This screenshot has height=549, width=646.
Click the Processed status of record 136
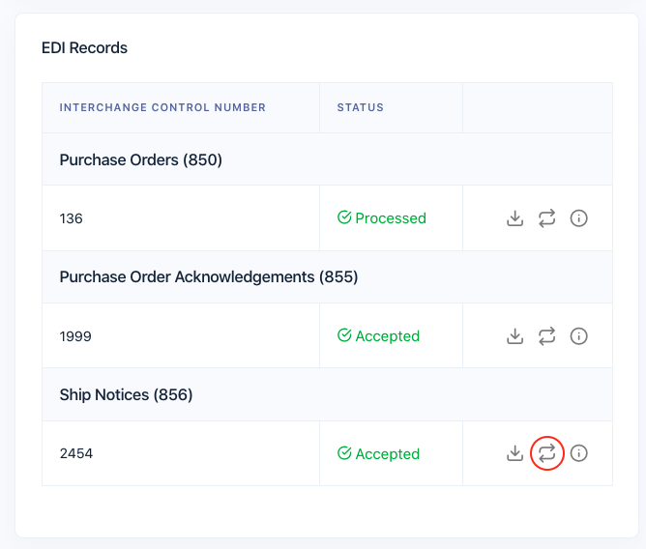click(382, 218)
